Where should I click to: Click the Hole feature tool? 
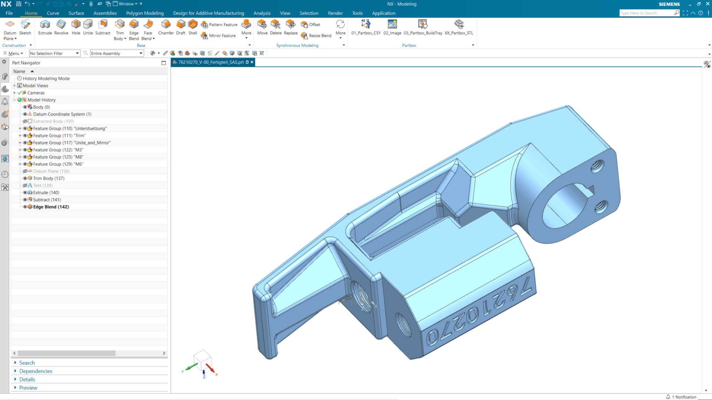(76, 27)
